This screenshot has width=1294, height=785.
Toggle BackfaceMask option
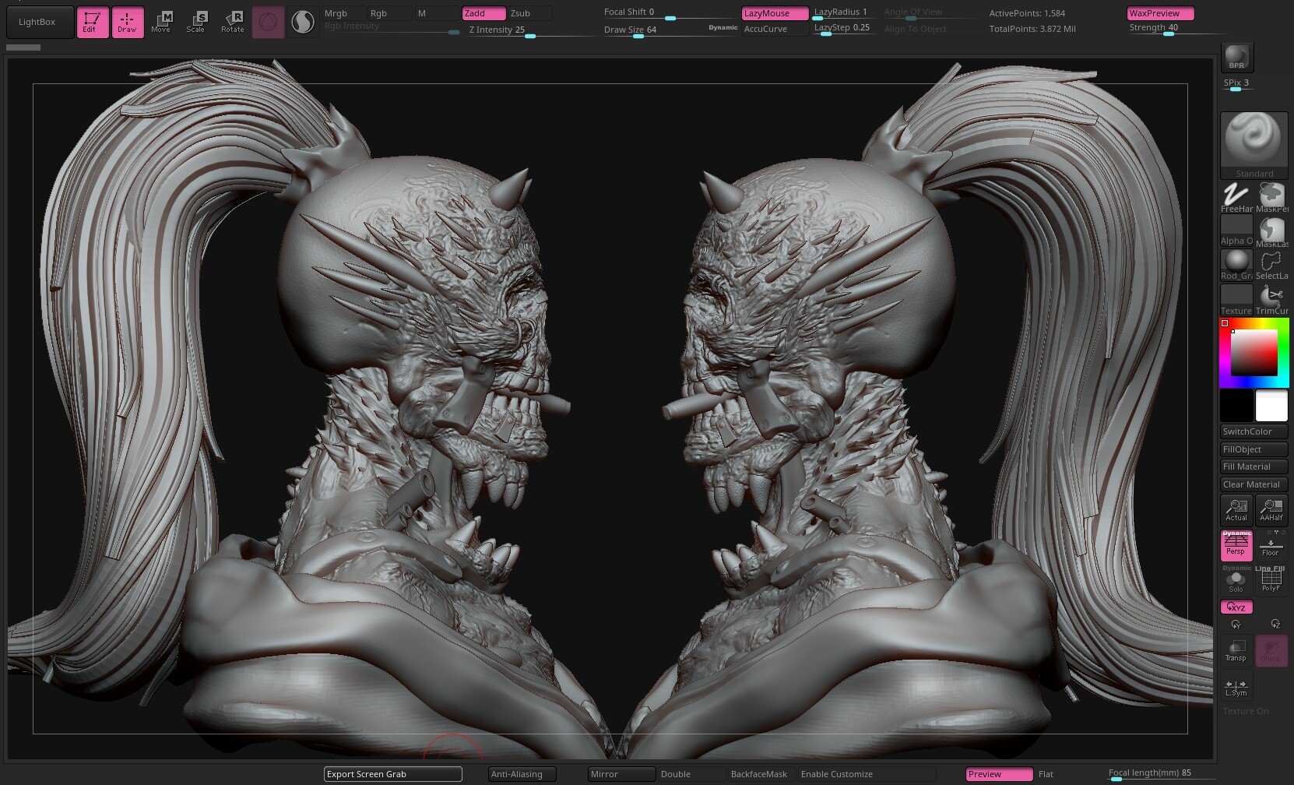(759, 774)
